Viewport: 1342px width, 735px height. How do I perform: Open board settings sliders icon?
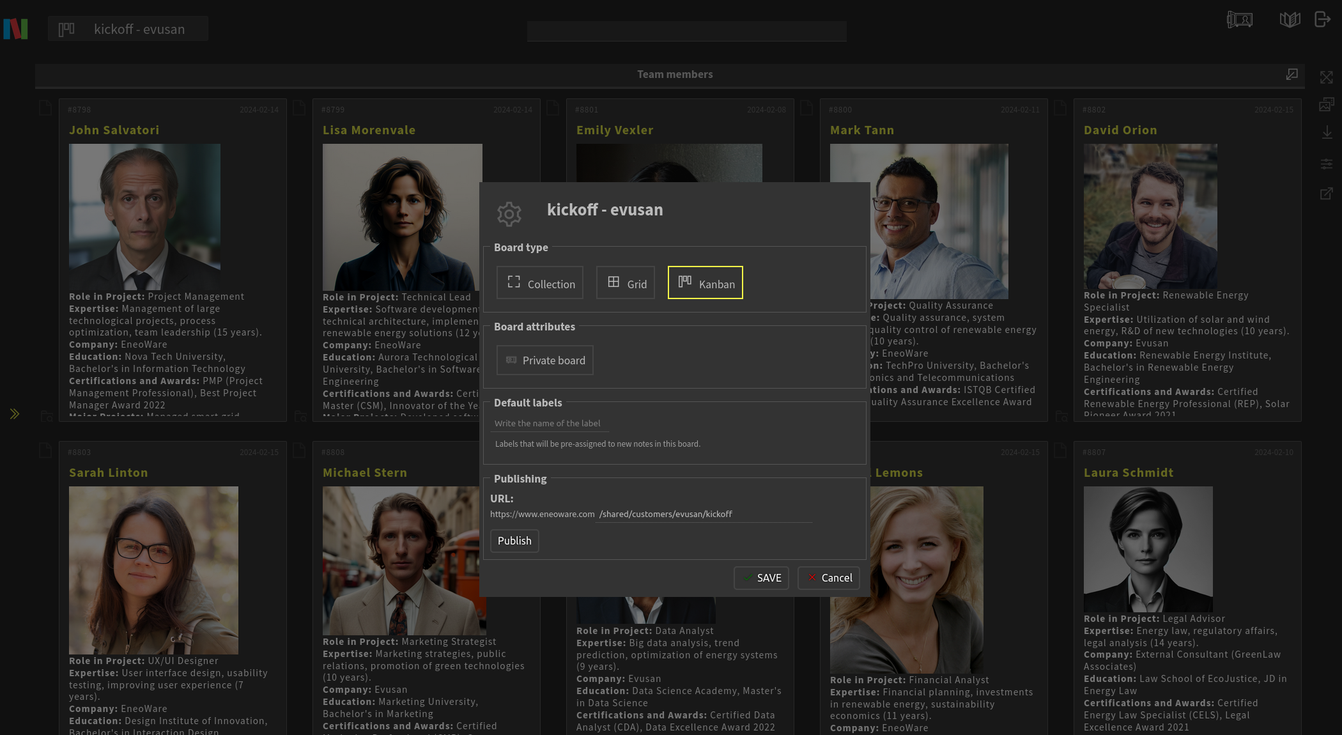[1327, 164]
